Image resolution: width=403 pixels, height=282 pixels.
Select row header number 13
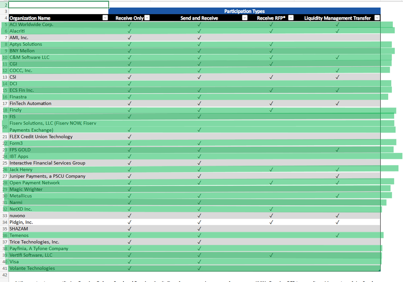click(4, 77)
